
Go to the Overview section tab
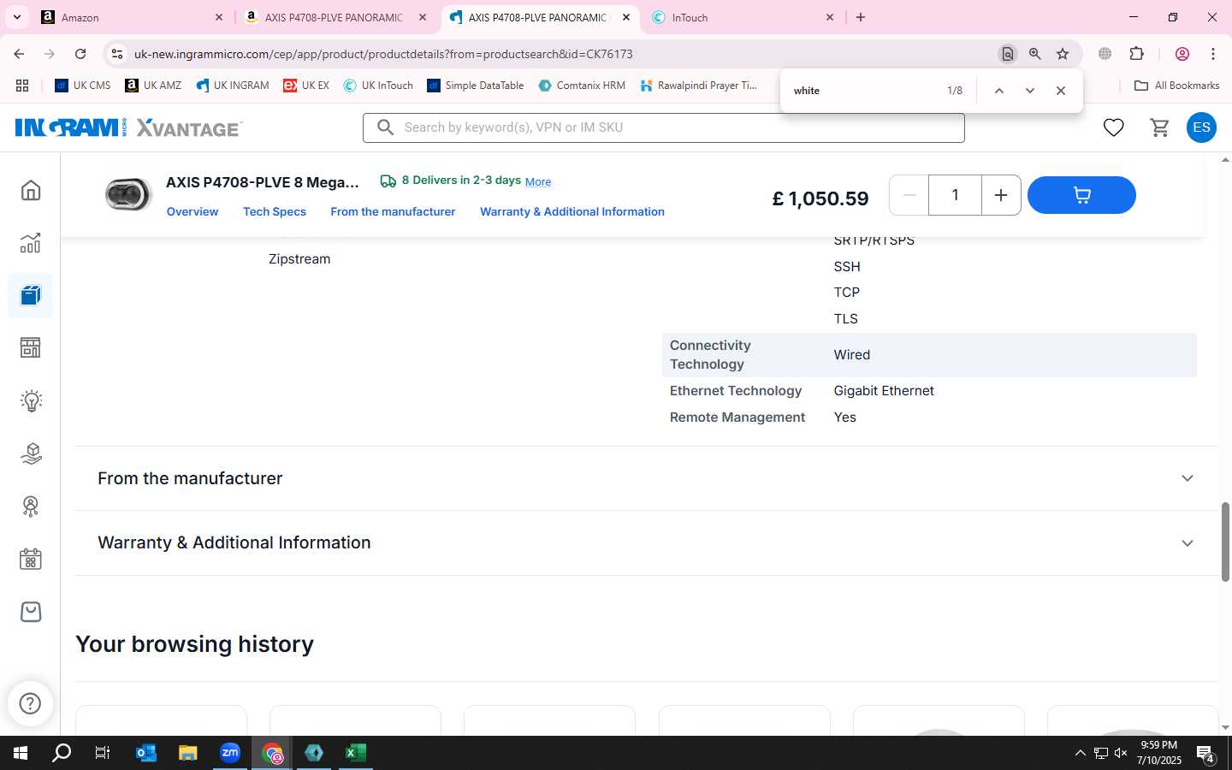coord(192,211)
